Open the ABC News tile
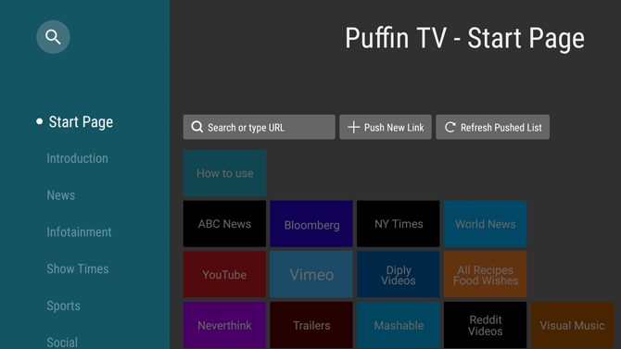 click(224, 224)
